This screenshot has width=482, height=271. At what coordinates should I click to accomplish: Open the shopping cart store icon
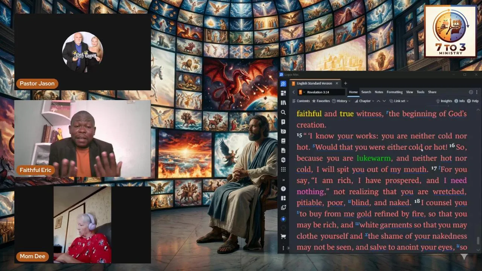coord(283,236)
